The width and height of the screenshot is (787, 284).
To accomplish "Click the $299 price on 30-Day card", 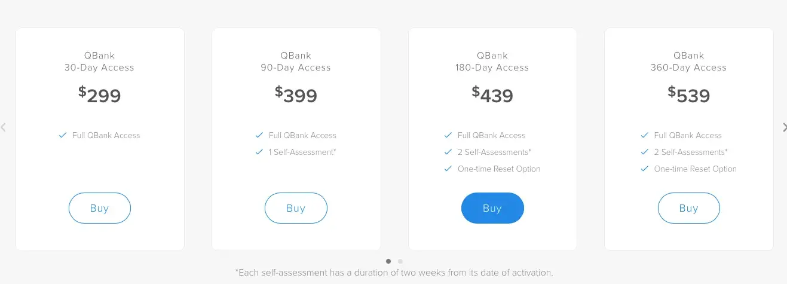I will point(100,95).
